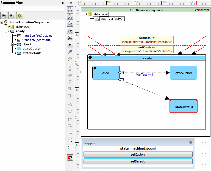Viewport: 211px width, 171px height.
Task: Collapse the ScxmlTransitionSequence root node
Action: coord(2,23)
